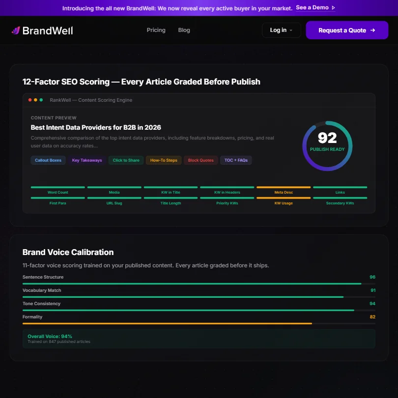
Task: Select the Callout Boxes tag
Action: point(48,160)
